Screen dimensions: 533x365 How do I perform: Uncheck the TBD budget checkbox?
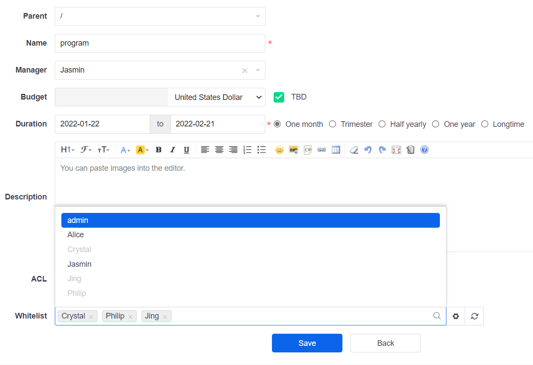point(279,97)
